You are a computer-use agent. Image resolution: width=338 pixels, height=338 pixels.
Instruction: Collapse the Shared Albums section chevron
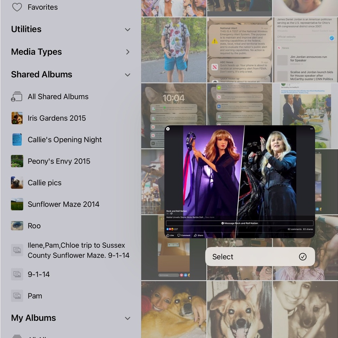pyautogui.click(x=128, y=75)
